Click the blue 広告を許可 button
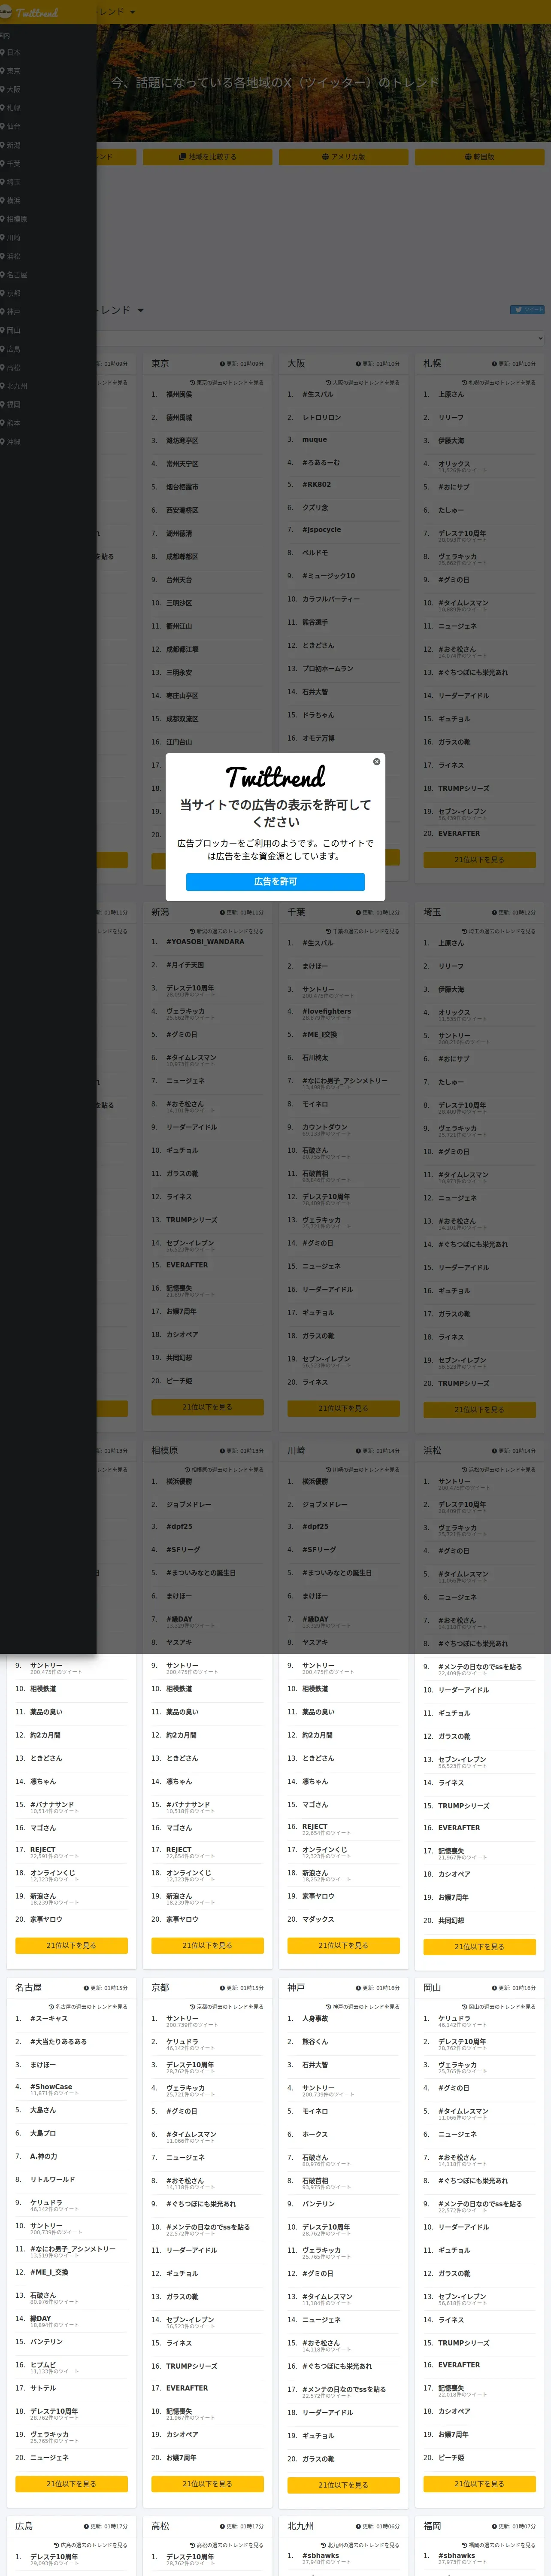Screen dimensions: 551x2576 [x=275, y=882]
